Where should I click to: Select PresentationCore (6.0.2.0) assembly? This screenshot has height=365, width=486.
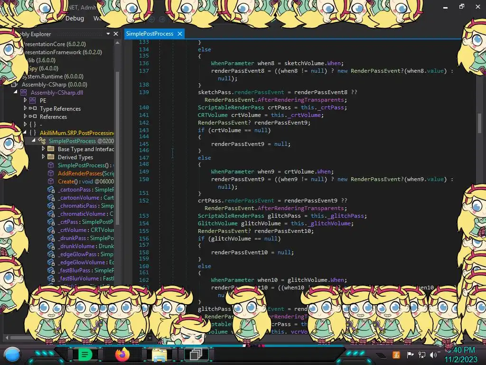pyautogui.click(x=54, y=44)
